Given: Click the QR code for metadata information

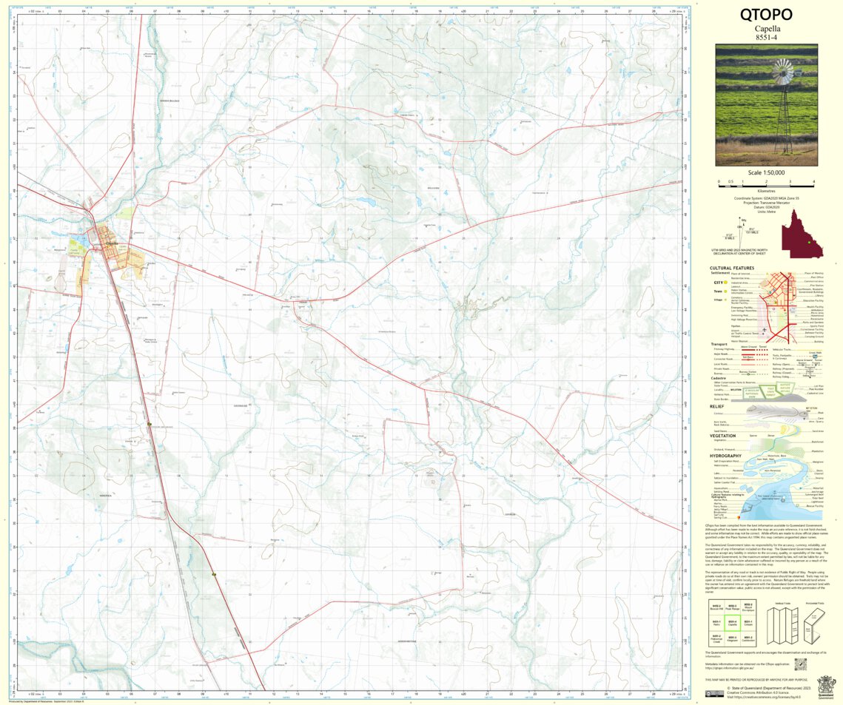Looking at the screenshot, I should click(x=801, y=664).
